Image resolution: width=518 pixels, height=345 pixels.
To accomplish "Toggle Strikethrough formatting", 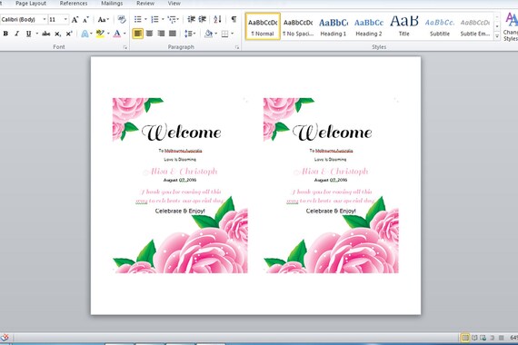I will tap(46, 34).
